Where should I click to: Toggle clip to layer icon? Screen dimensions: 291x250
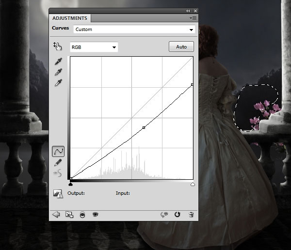pos(82,215)
